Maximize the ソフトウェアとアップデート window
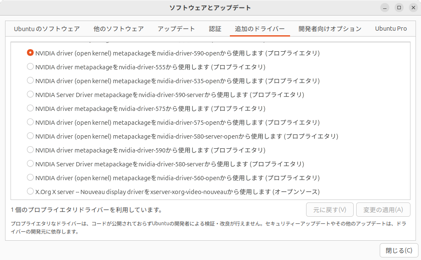The height and width of the screenshot is (260, 421). coord(399,8)
